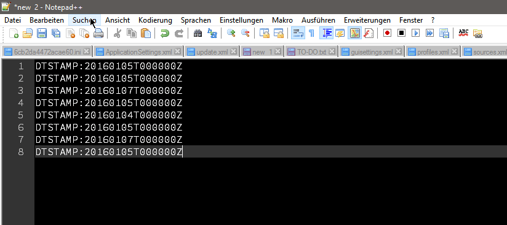Screen dimensions: 507x225
Task: Print the document with printer icon
Action: tap(98, 33)
